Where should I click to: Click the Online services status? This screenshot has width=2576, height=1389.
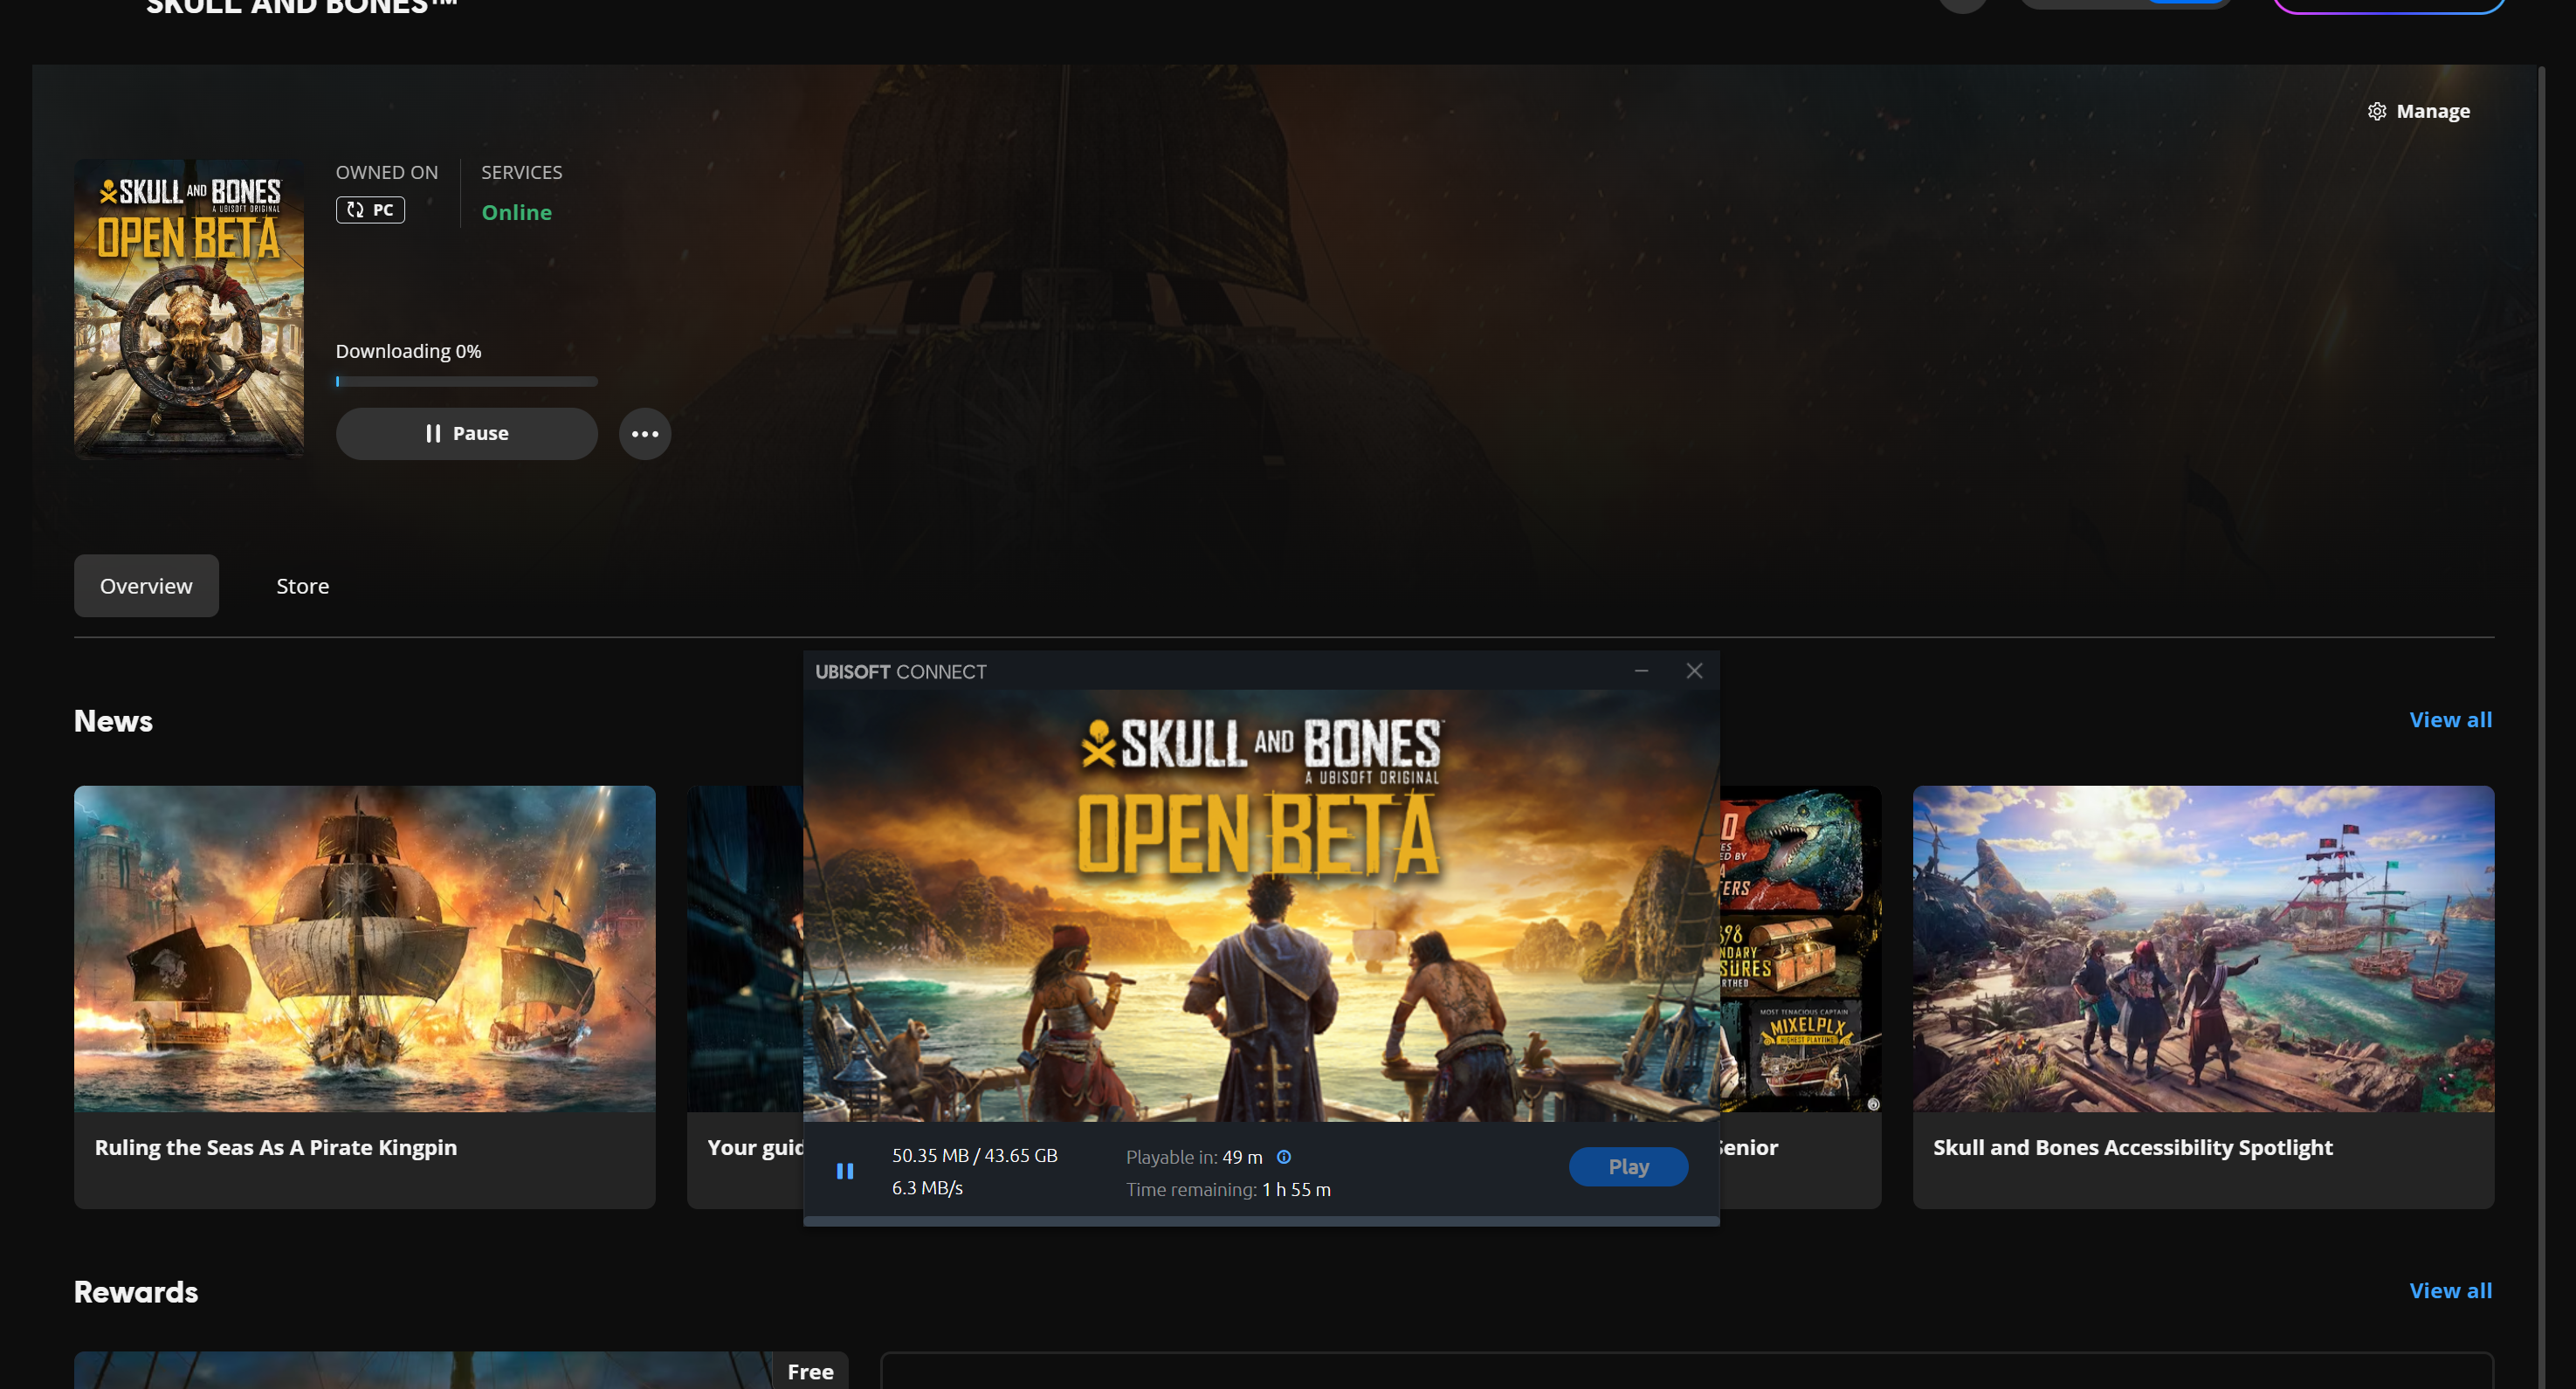click(x=516, y=212)
